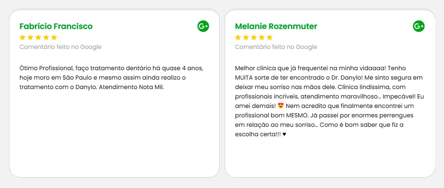Select the second star in Fabrício's rating
Screen dimensions: 444x188
(30, 37)
